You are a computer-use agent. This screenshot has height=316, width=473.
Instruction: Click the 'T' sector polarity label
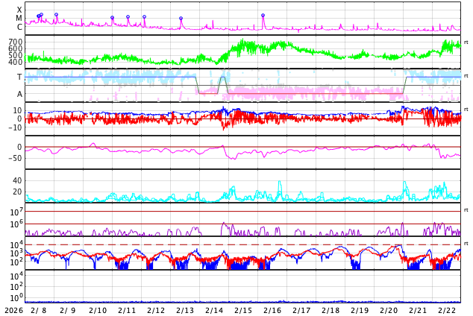coord(19,77)
